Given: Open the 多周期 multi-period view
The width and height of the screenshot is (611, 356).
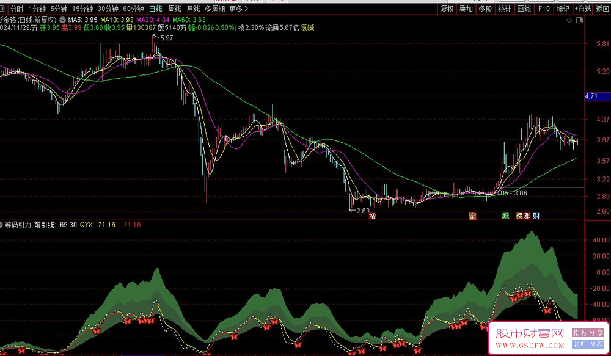Looking at the screenshot, I should (214, 9).
